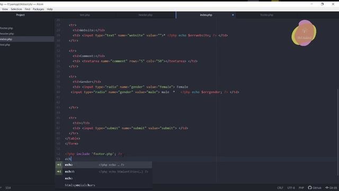Select index.php in the project tree
The image size is (339, 191).
pyautogui.click(x=6, y=39)
